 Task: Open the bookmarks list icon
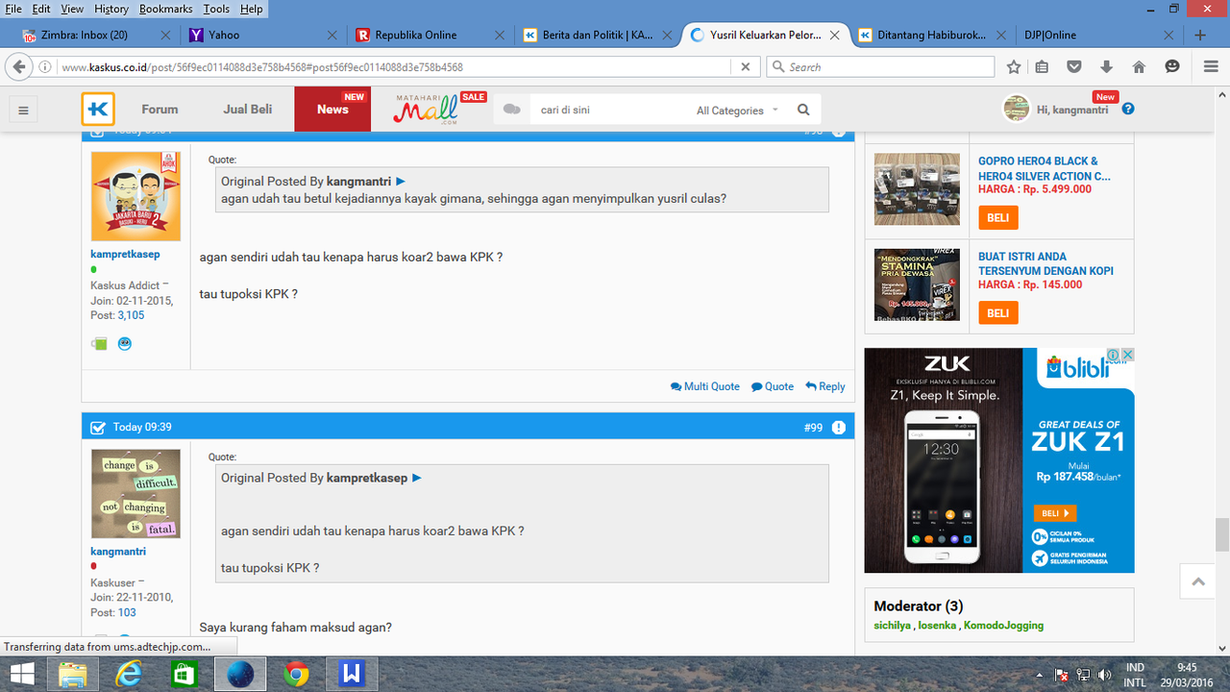[1043, 67]
